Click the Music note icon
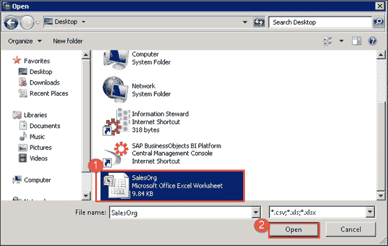 (x=23, y=137)
